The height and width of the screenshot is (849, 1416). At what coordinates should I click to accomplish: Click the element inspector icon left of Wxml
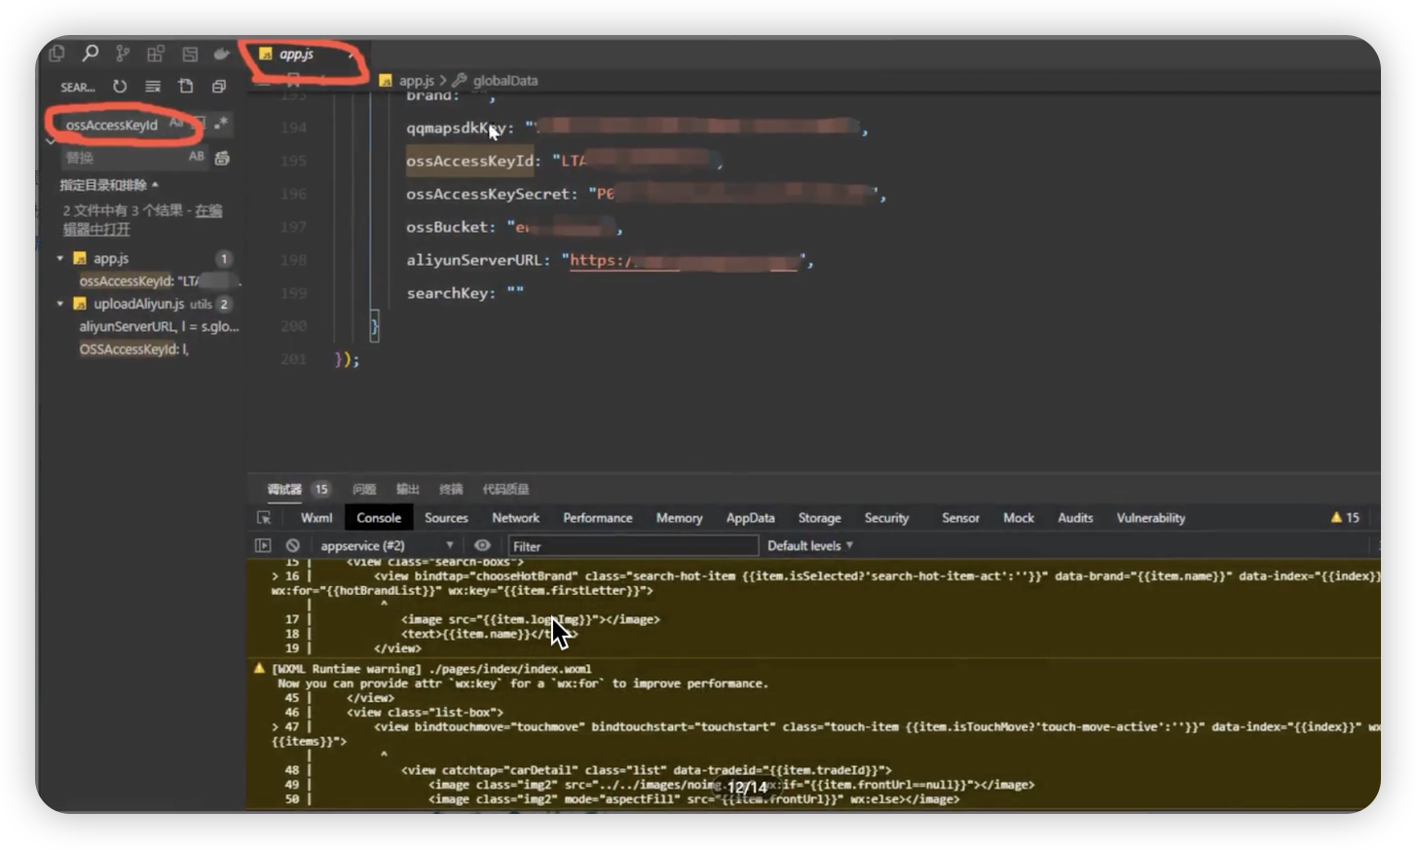[264, 518]
